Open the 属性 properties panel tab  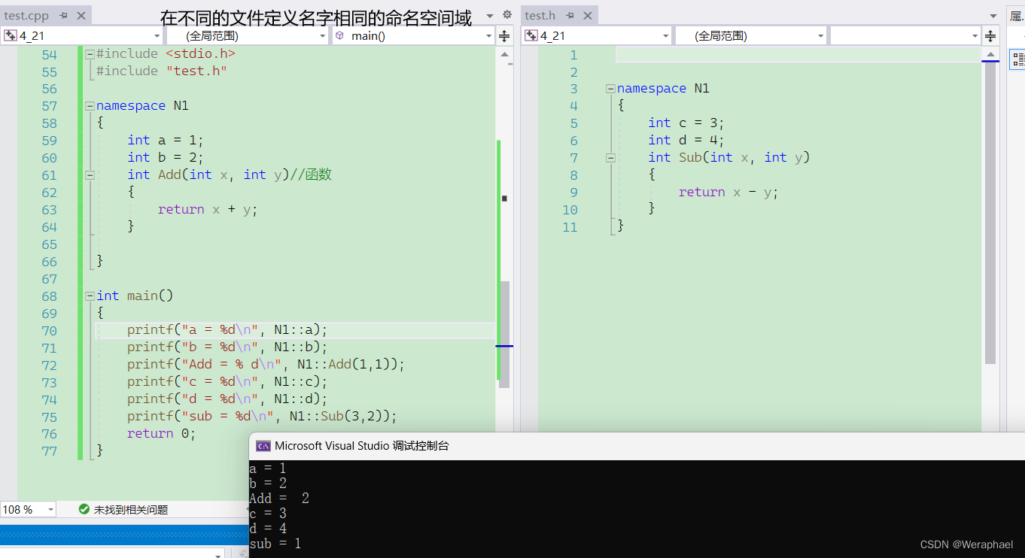pyautogui.click(x=1016, y=15)
